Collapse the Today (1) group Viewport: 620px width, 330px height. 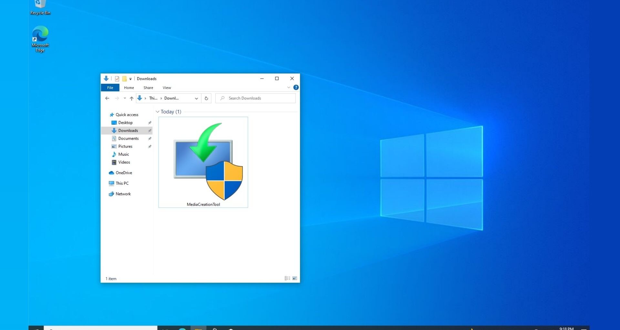coord(158,112)
